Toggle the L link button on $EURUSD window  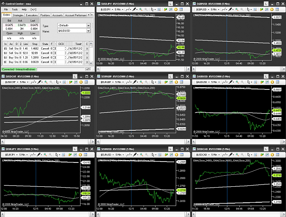pos(170,149)
